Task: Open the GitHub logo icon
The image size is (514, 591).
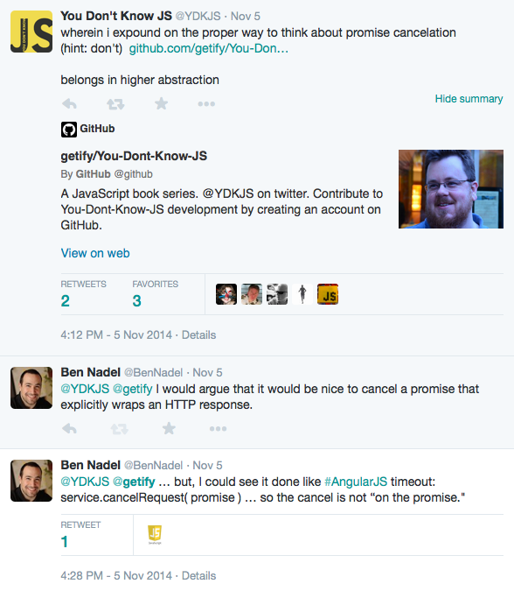Action: click(69, 130)
